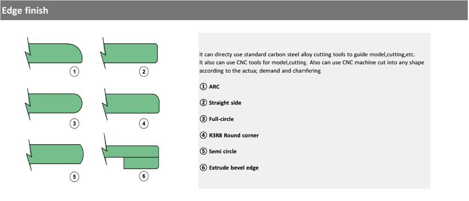Screen dimensions: 469x201
Task: Click circled number 3 under third shape
Action: (x=75, y=124)
